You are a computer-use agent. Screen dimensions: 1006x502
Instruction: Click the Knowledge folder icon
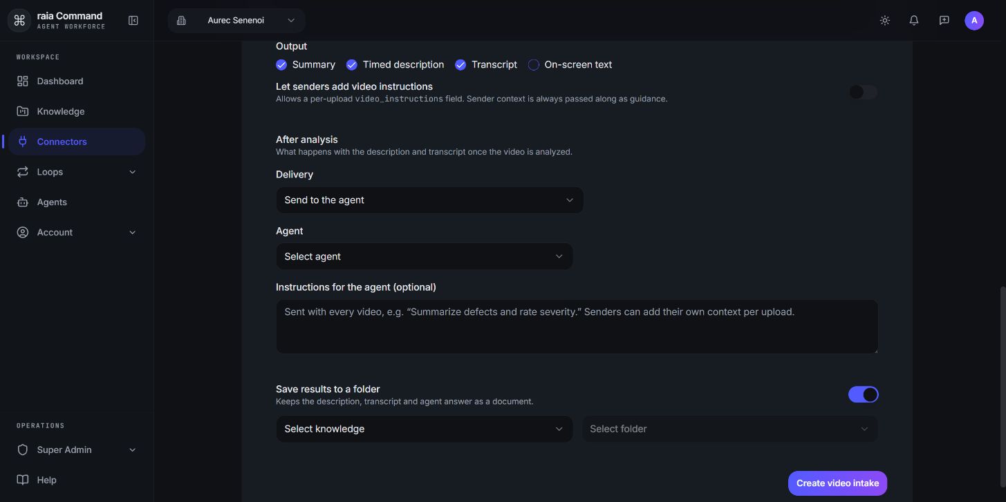pyautogui.click(x=23, y=111)
